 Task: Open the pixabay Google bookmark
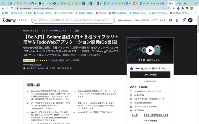coord(85,13)
